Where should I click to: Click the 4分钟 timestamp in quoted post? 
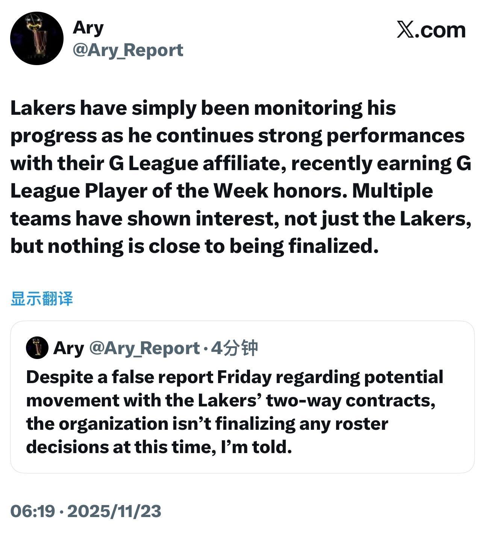(234, 348)
